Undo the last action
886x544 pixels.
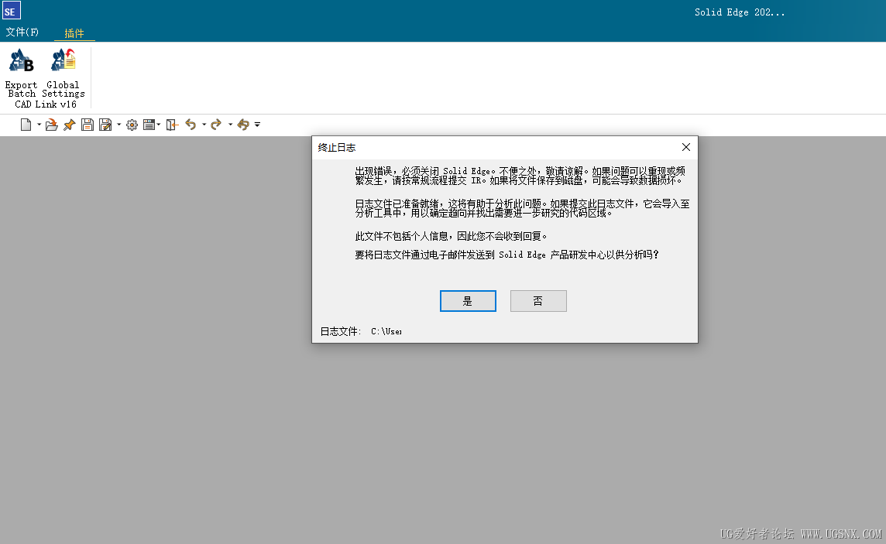(191, 125)
